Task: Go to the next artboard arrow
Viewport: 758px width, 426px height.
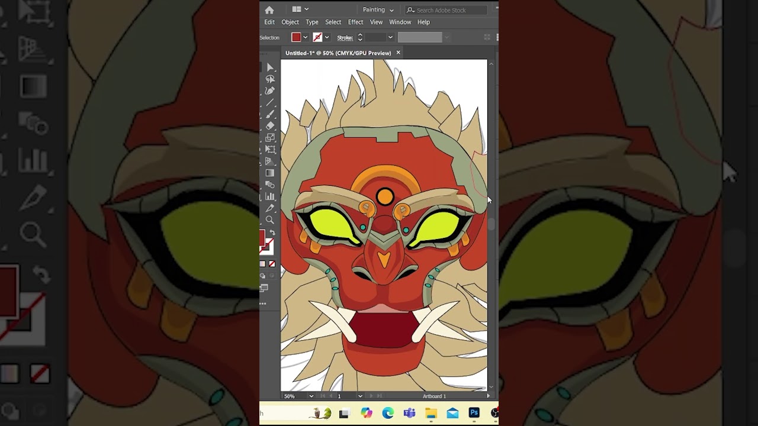Action: point(371,396)
